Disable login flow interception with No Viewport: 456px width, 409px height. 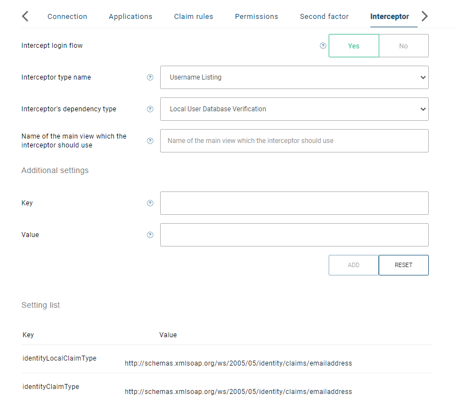pyautogui.click(x=403, y=46)
